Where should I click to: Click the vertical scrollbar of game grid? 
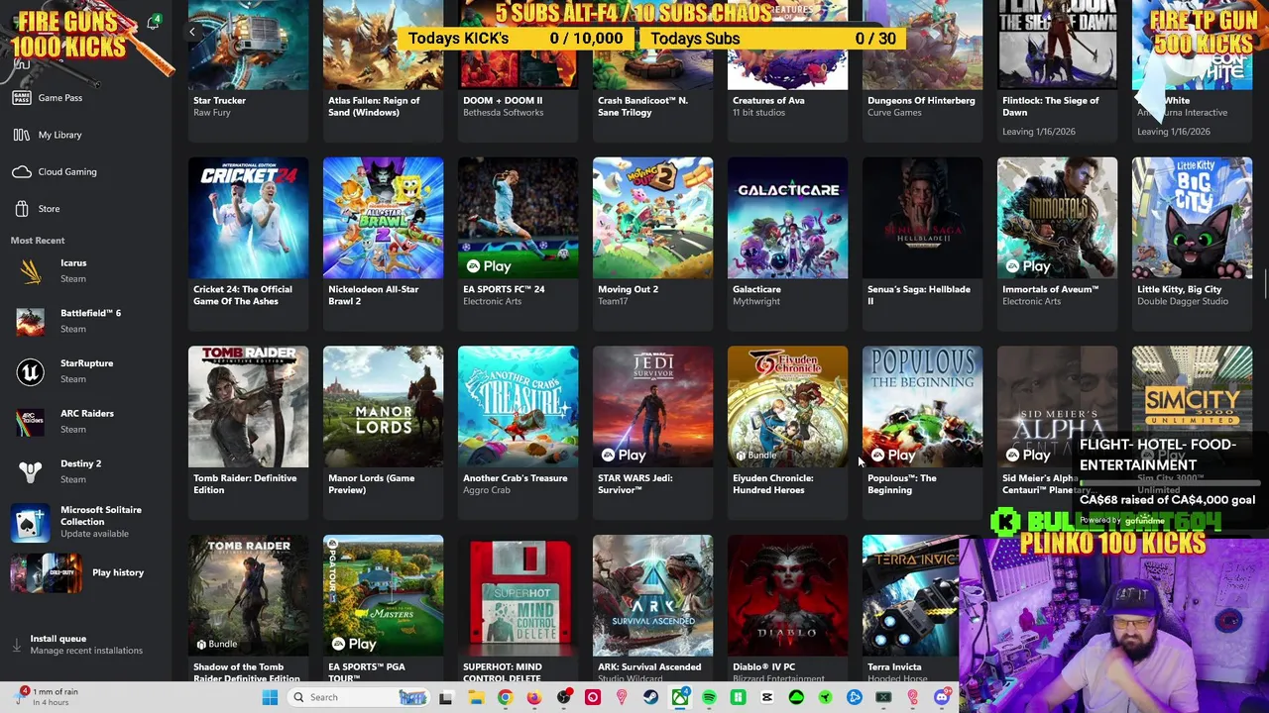1264,282
